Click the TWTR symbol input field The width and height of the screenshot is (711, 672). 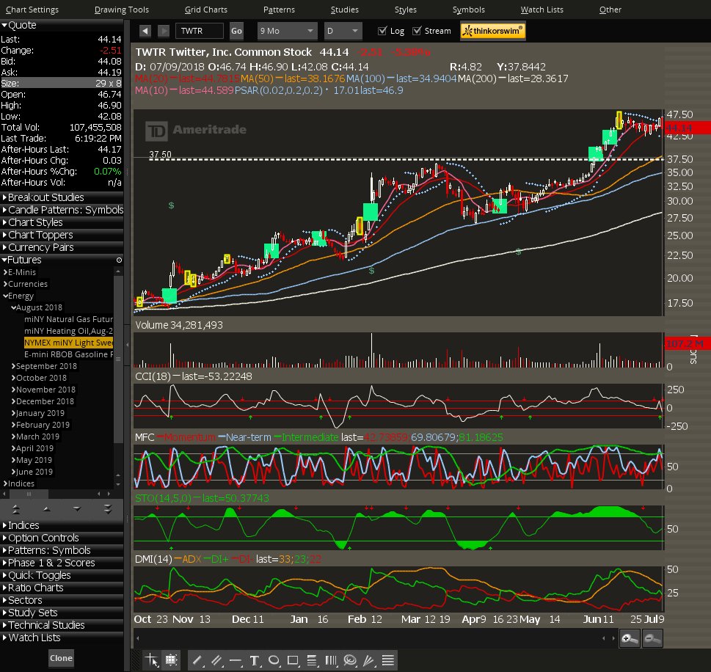(200, 31)
